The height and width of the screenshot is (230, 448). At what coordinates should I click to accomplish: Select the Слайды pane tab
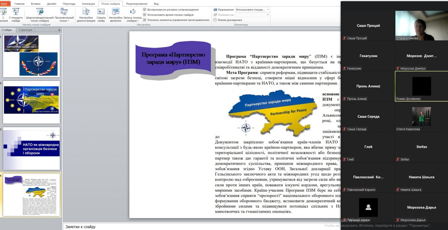click(7, 30)
